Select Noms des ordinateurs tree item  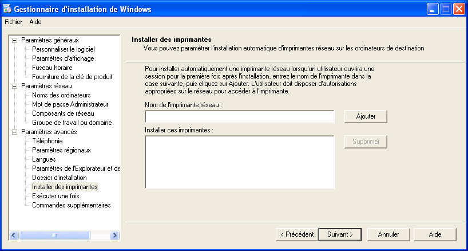pyautogui.click(x=61, y=95)
